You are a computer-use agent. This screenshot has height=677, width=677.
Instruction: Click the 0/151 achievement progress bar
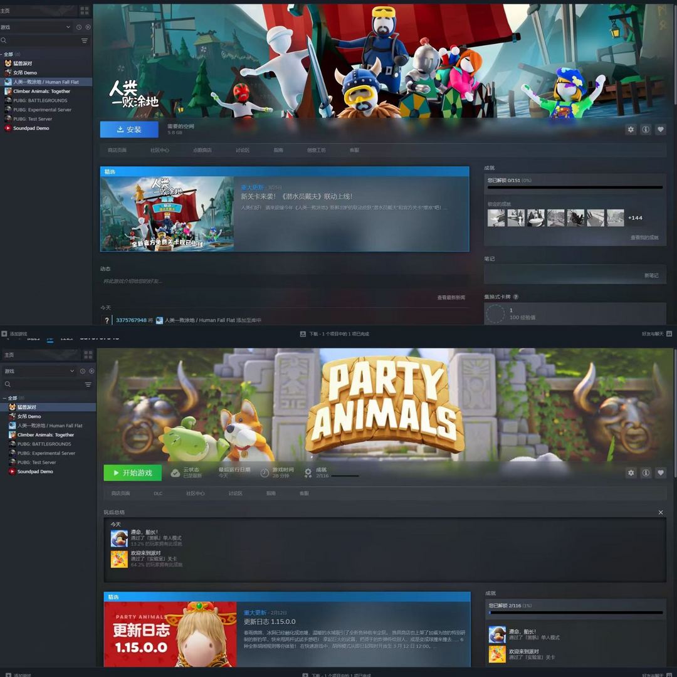click(575, 187)
